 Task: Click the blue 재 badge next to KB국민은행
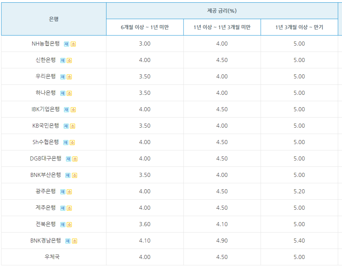click(x=66, y=126)
